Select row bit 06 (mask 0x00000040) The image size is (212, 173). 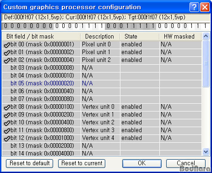(x=102, y=91)
